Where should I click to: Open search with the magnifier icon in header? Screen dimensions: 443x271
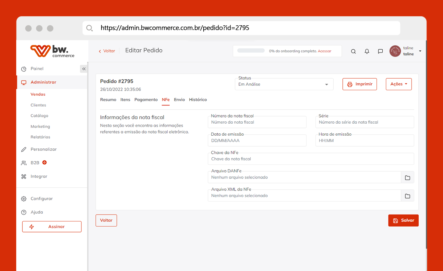coord(353,51)
